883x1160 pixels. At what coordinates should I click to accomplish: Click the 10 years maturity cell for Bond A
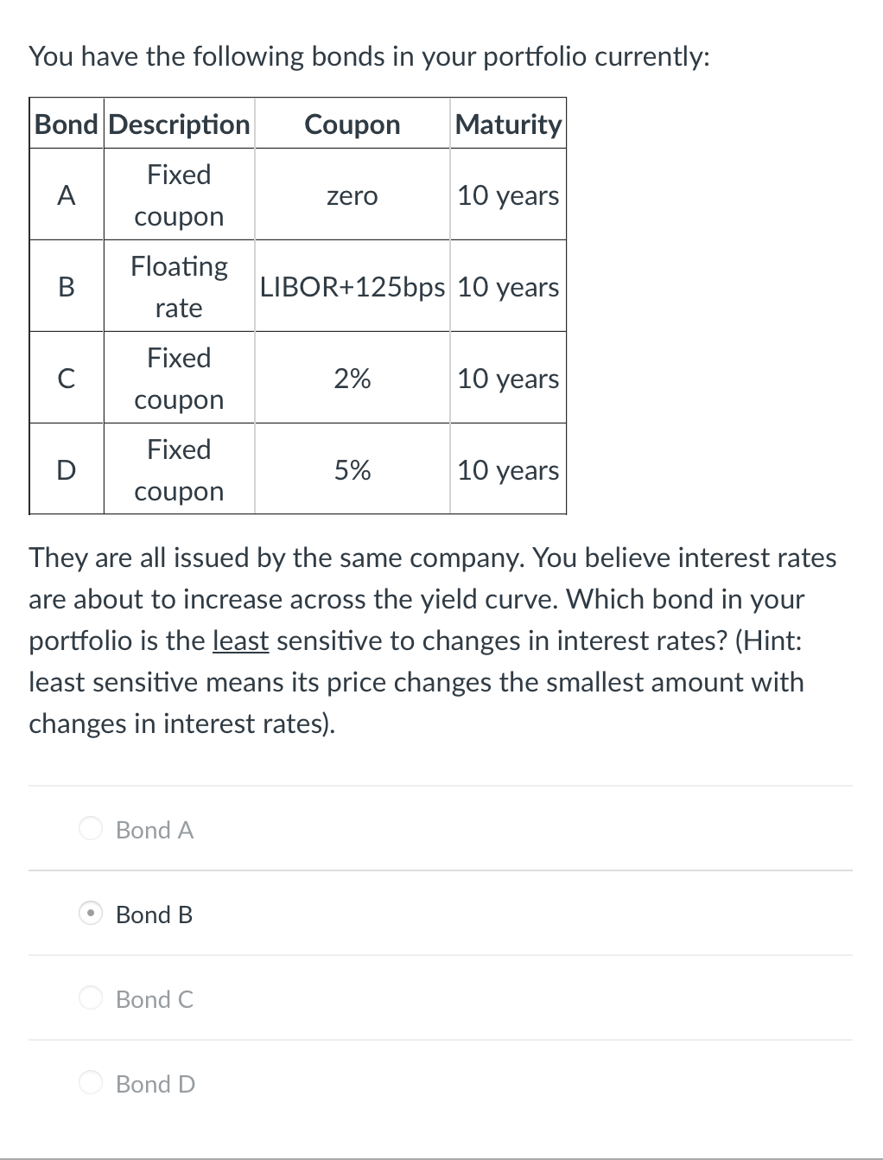coord(508,196)
